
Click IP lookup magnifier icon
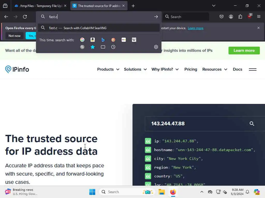tap(252, 123)
